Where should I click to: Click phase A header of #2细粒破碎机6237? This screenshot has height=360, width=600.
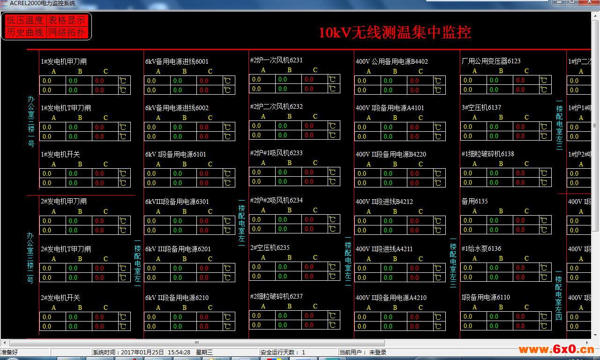tap(263, 307)
